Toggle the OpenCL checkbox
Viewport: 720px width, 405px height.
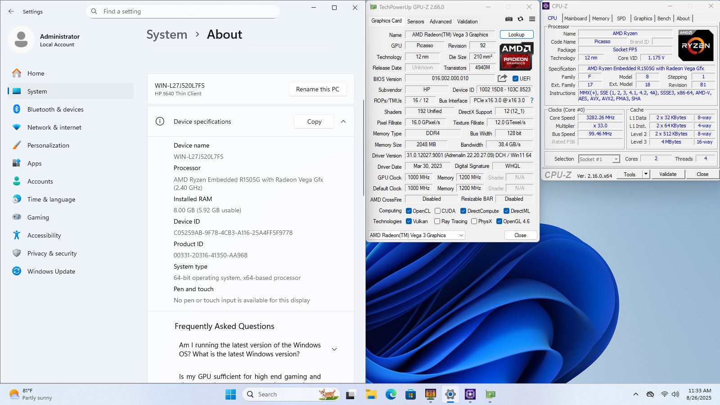409,211
